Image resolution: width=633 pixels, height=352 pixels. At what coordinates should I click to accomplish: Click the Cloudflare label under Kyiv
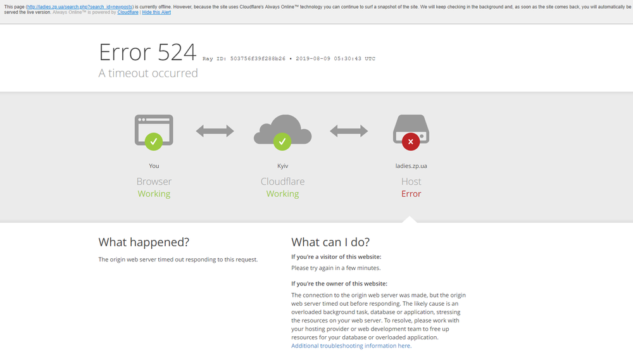(282, 181)
